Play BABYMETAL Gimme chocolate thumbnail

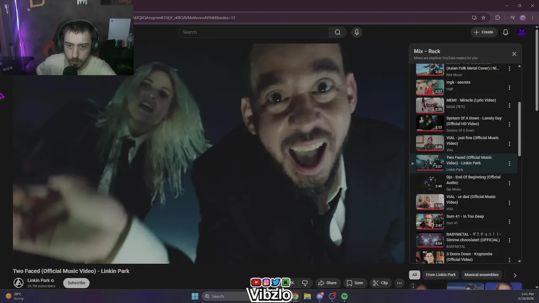pos(430,240)
